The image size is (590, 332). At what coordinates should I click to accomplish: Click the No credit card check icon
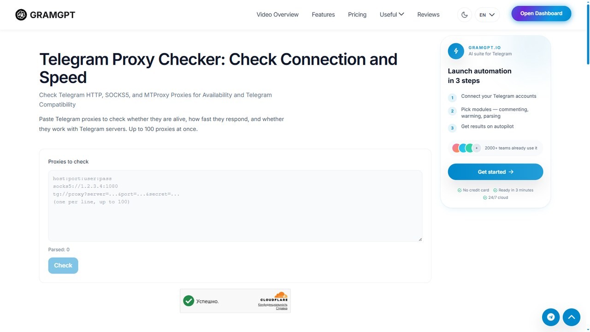(x=460, y=190)
